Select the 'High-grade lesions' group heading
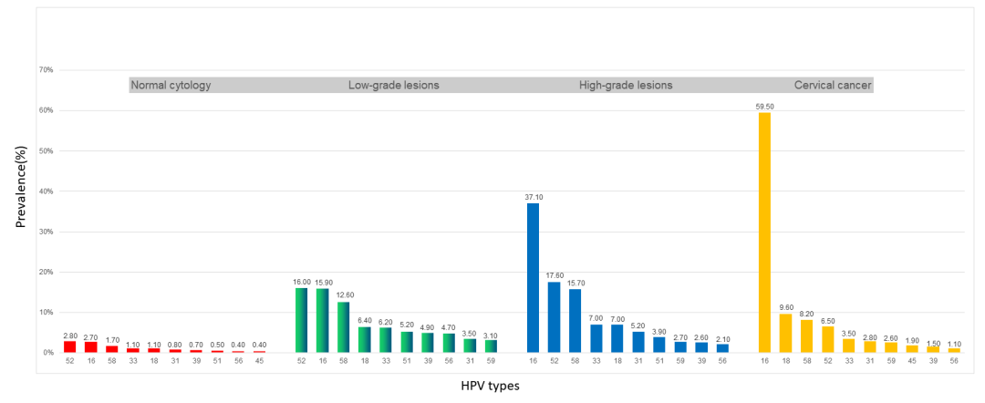985x403 pixels. point(626,86)
